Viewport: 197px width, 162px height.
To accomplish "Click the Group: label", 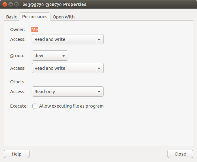I will (x=17, y=56).
